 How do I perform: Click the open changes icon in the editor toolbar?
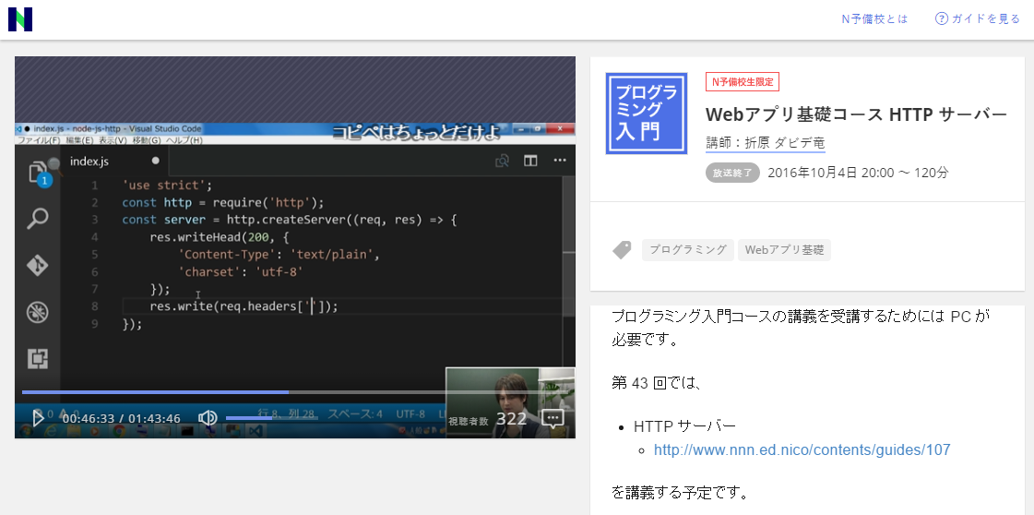(x=502, y=161)
